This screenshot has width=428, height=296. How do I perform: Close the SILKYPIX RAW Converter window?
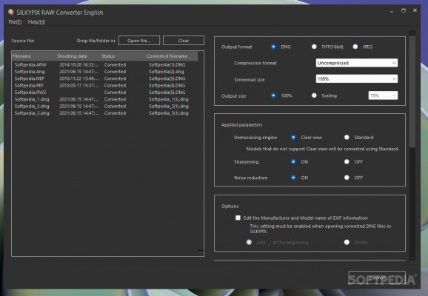tap(415, 10)
